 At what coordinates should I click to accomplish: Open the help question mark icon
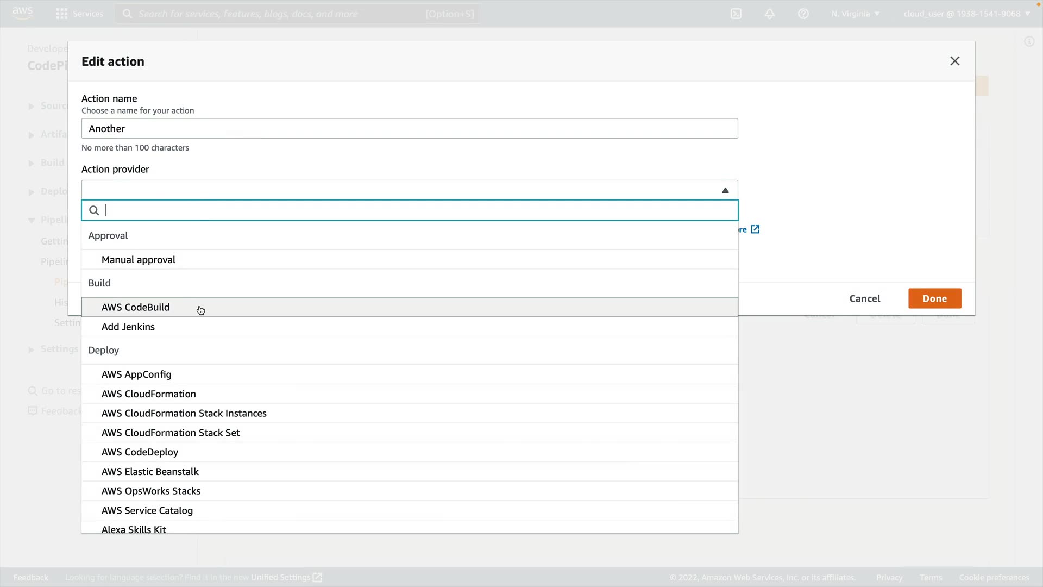coord(803,14)
